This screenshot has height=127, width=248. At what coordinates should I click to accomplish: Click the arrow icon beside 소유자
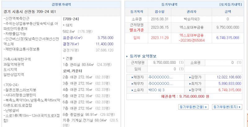click(133, 90)
